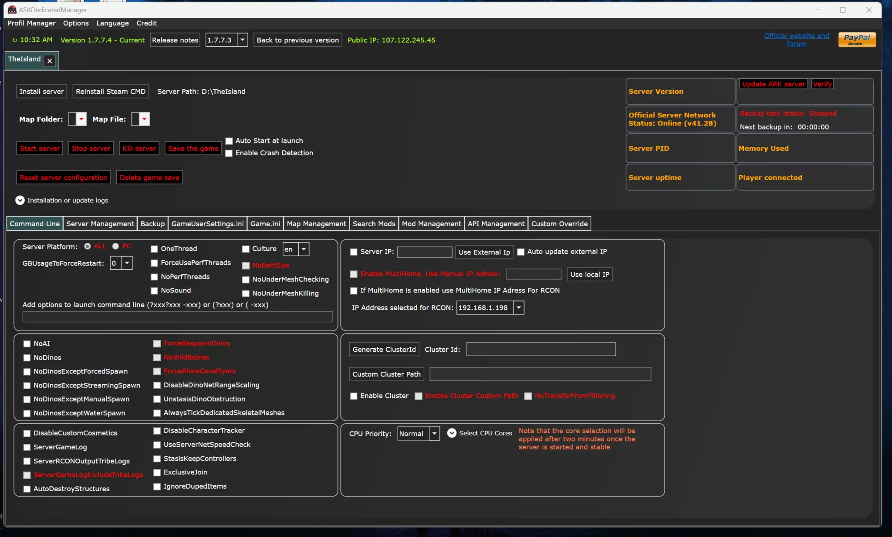Click the Generate ClusterId button
The height and width of the screenshot is (537, 892).
384,350
